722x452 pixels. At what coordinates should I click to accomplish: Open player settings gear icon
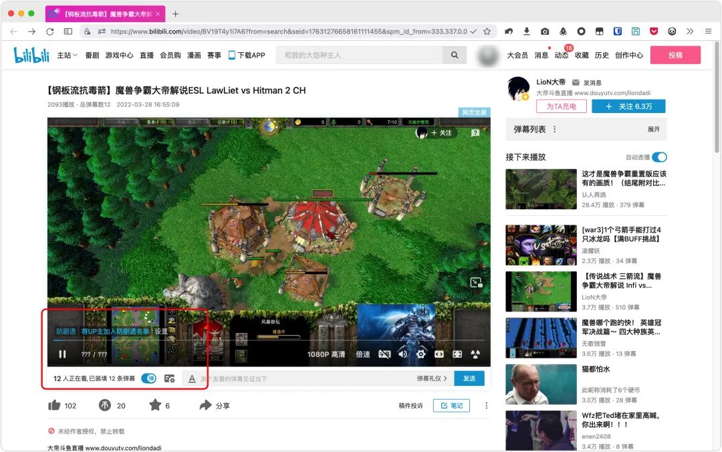(421, 354)
